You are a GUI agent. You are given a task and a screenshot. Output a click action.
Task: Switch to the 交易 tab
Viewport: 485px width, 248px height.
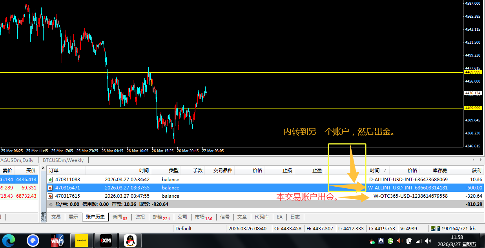(x=56, y=217)
